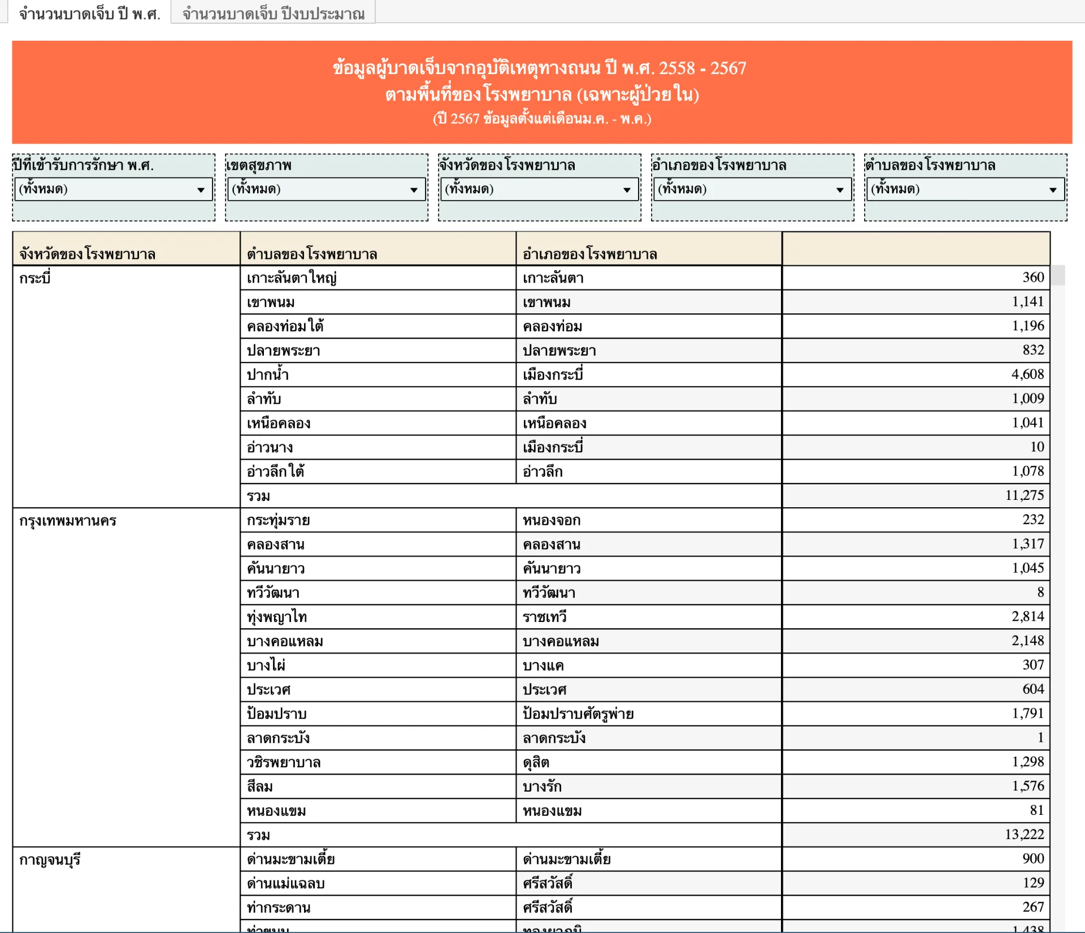Select value 832 cell

[916, 351]
